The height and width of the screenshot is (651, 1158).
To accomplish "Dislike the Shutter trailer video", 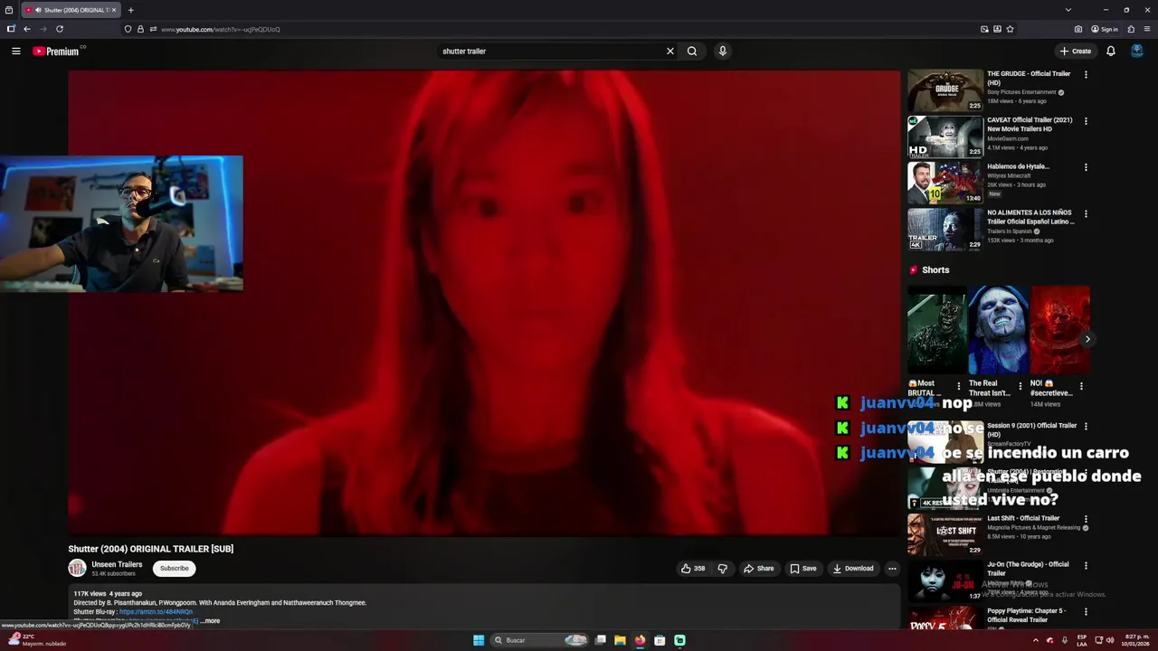I will point(722,569).
